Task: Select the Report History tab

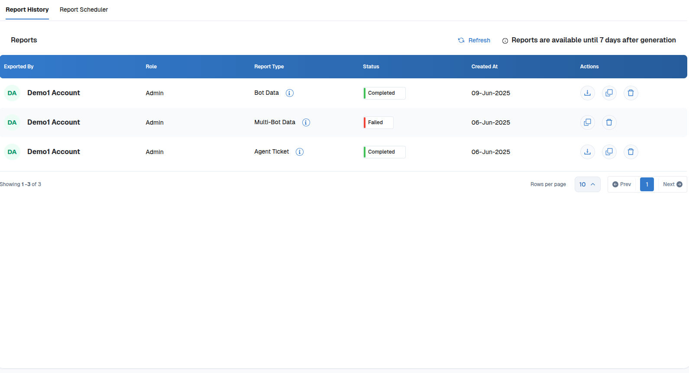Action: (27, 10)
